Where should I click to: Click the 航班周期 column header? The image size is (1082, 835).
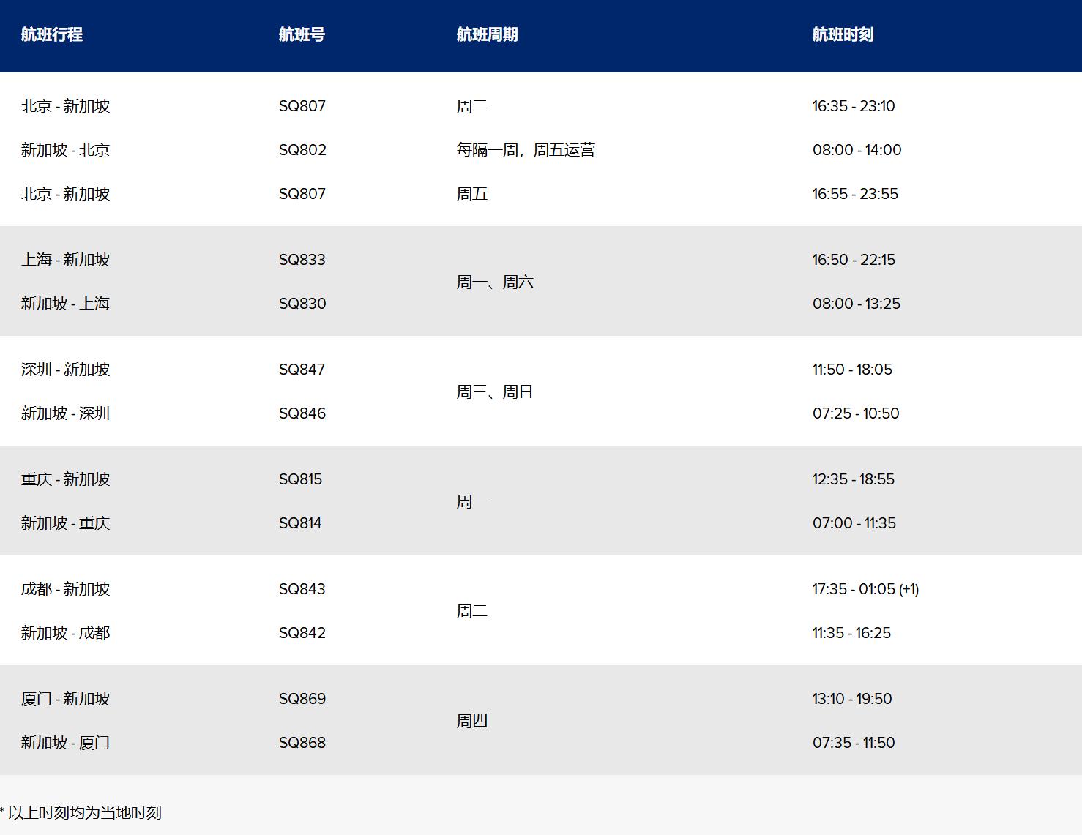click(487, 34)
